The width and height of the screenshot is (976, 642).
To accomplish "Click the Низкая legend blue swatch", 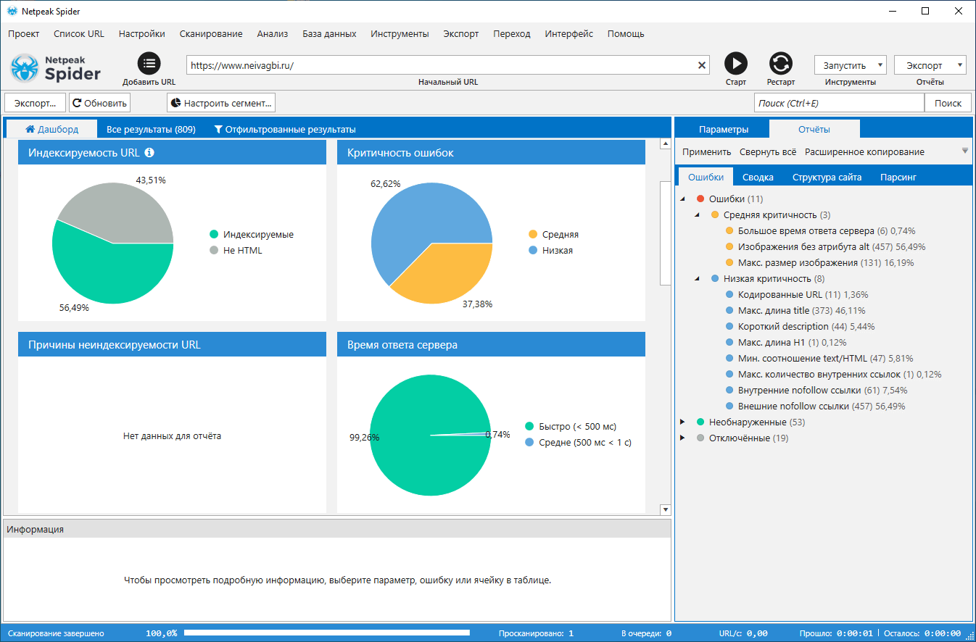I will pyautogui.click(x=533, y=251).
